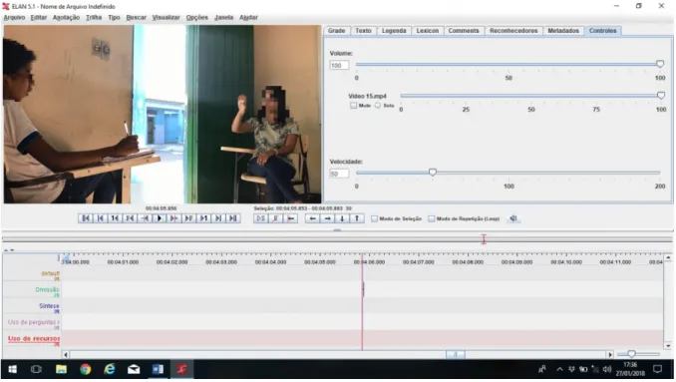Click the Velocidade slider handle

click(x=433, y=173)
